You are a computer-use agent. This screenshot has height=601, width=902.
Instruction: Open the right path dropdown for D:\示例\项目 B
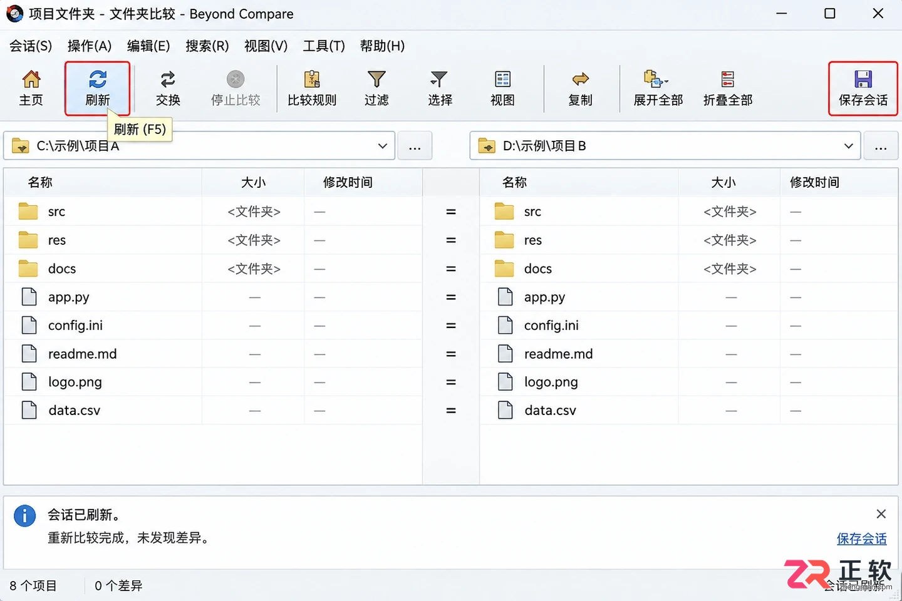(x=848, y=146)
